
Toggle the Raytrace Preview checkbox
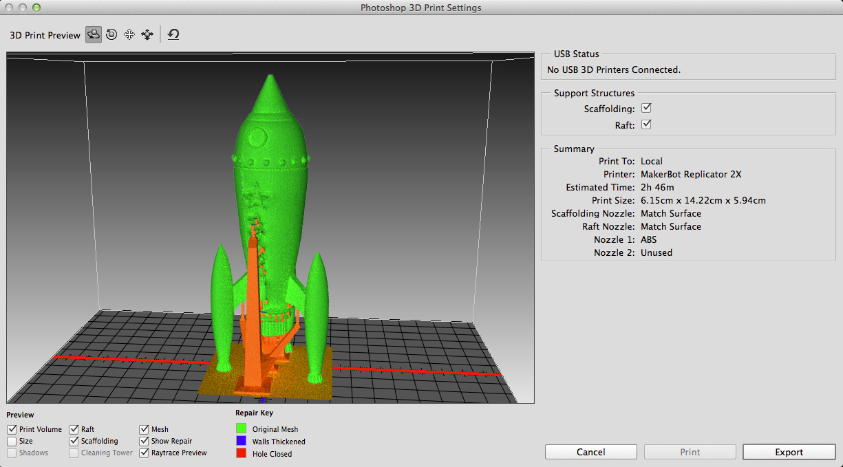[145, 453]
